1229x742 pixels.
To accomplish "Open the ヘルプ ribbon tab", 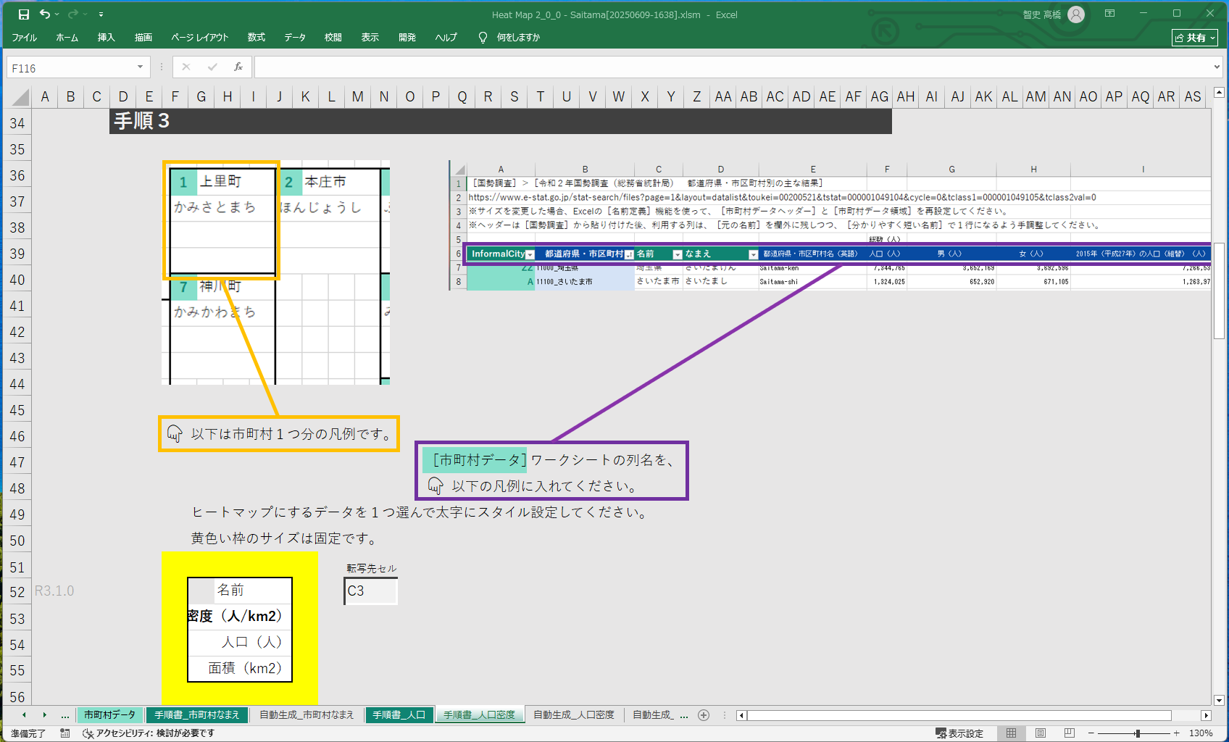I will click(x=446, y=38).
